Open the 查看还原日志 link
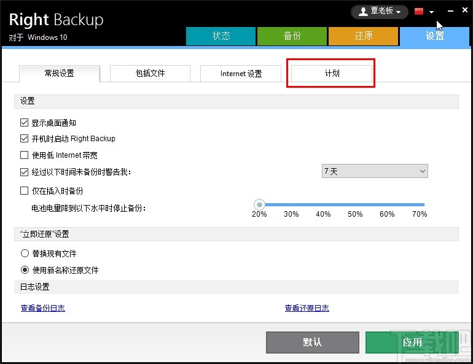 307,308
